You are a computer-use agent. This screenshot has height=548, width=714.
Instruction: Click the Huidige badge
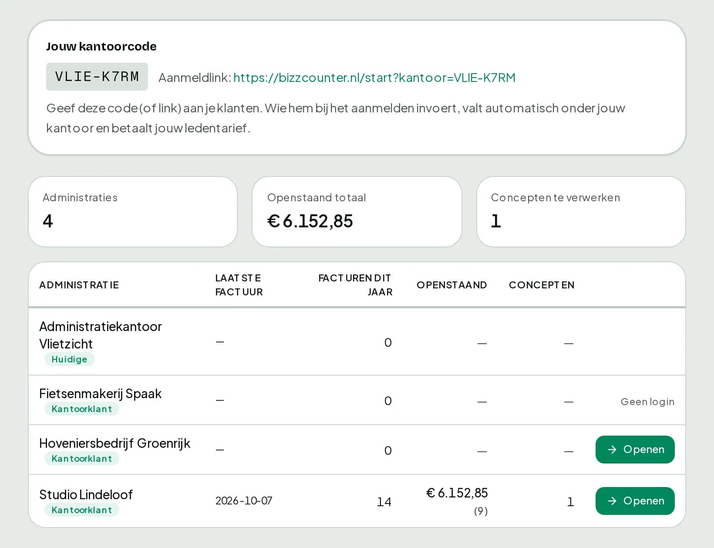coord(70,359)
